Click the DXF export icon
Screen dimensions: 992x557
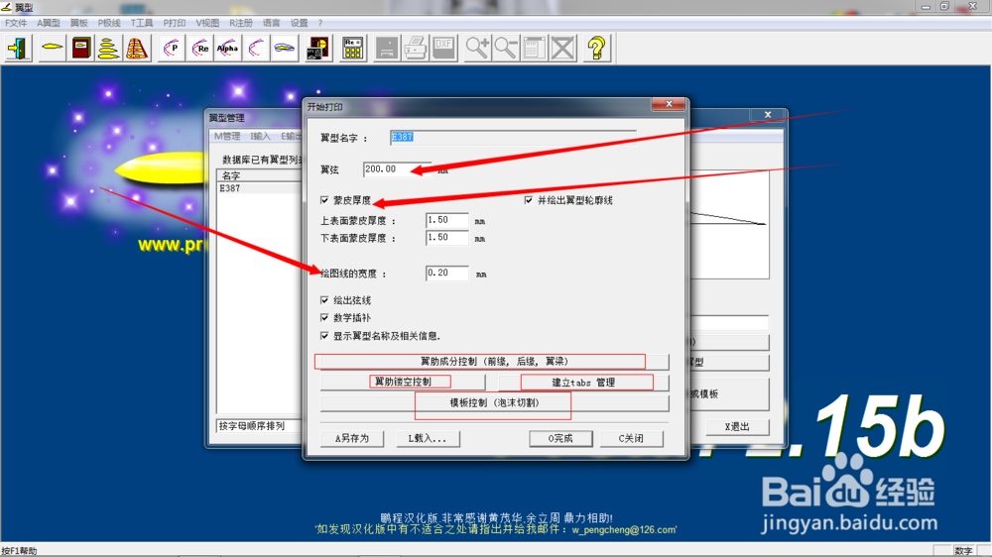point(443,48)
